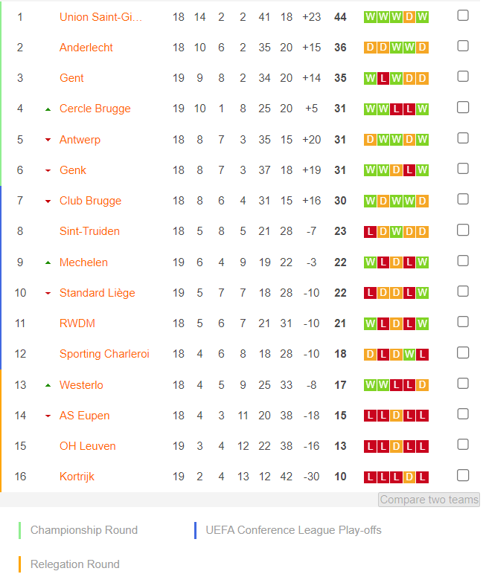Click Gent's red L form badge
This screenshot has width=486, height=574.
coord(383,78)
